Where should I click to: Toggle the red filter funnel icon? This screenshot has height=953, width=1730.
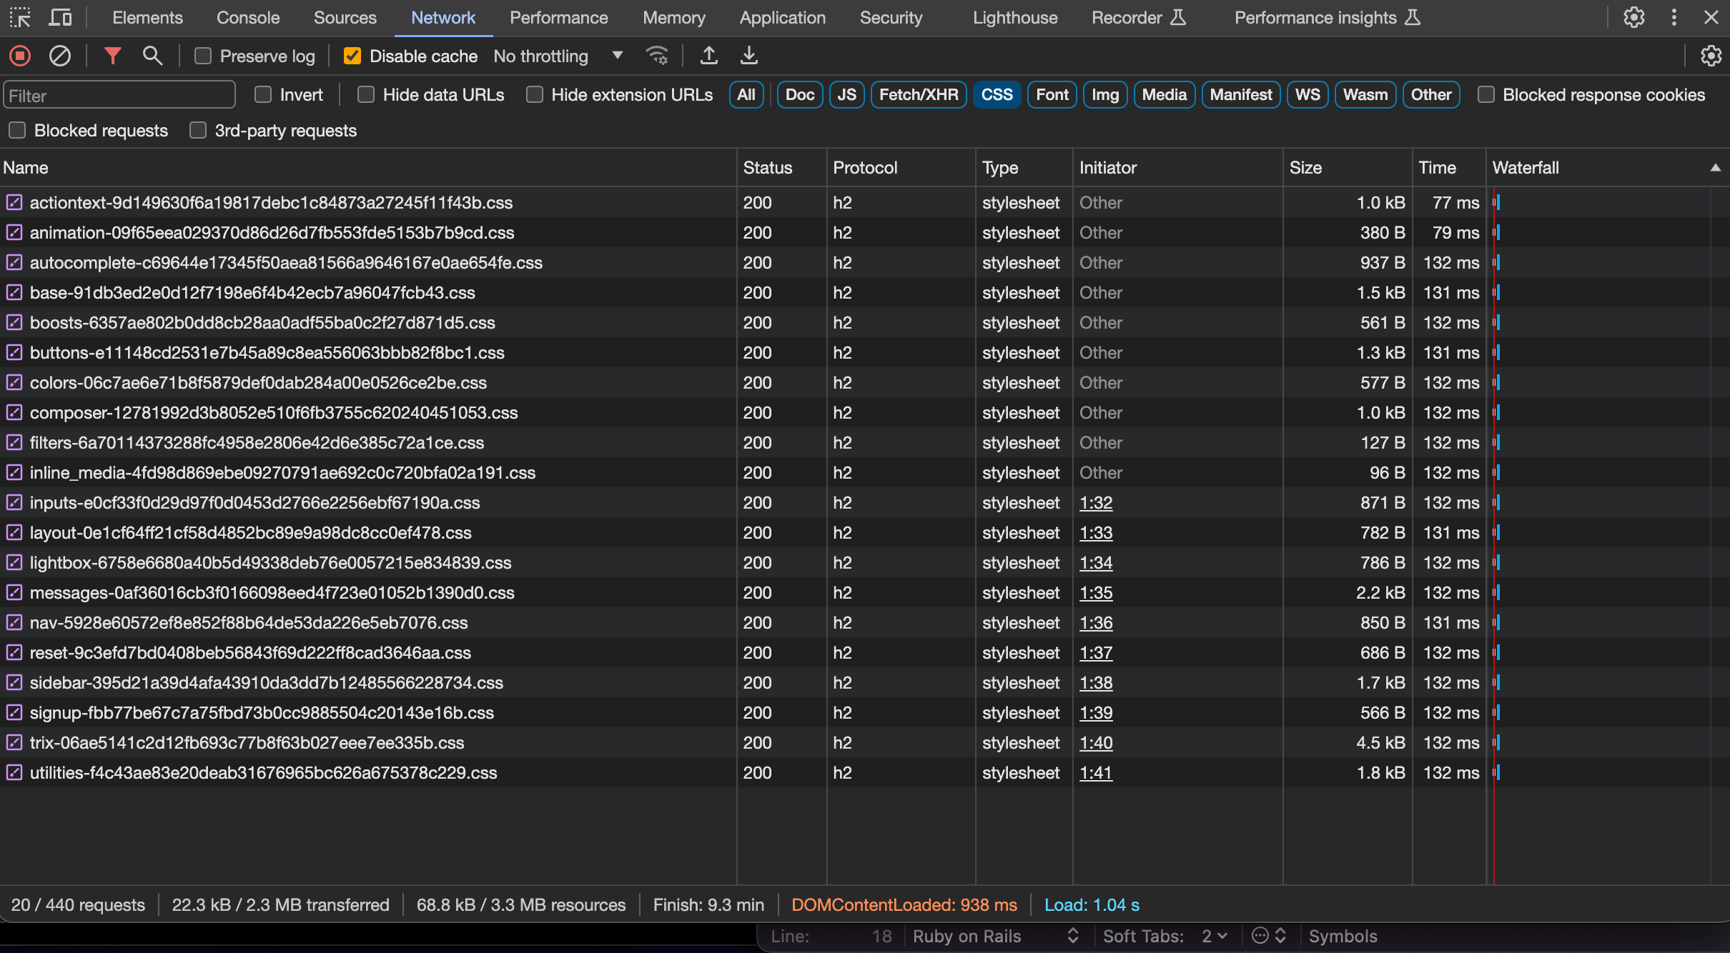click(112, 56)
